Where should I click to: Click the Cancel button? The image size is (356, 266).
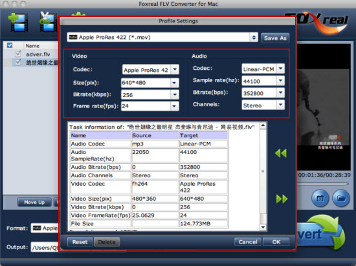pos(248,242)
